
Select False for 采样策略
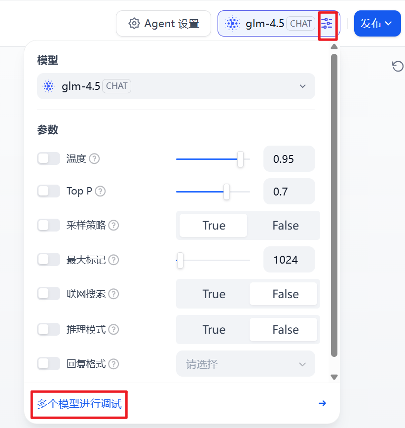pyautogui.click(x=285, y=226)
